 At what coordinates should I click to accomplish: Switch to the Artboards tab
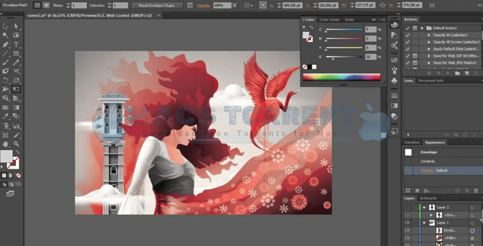coord(428,198)
